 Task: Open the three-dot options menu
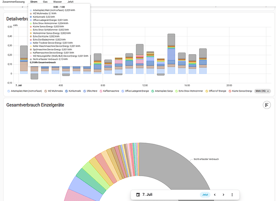click(x=232, y=195)
